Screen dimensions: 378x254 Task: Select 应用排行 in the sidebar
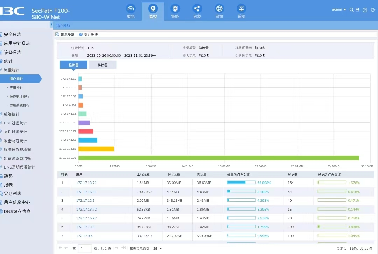(x=16, y=88)
